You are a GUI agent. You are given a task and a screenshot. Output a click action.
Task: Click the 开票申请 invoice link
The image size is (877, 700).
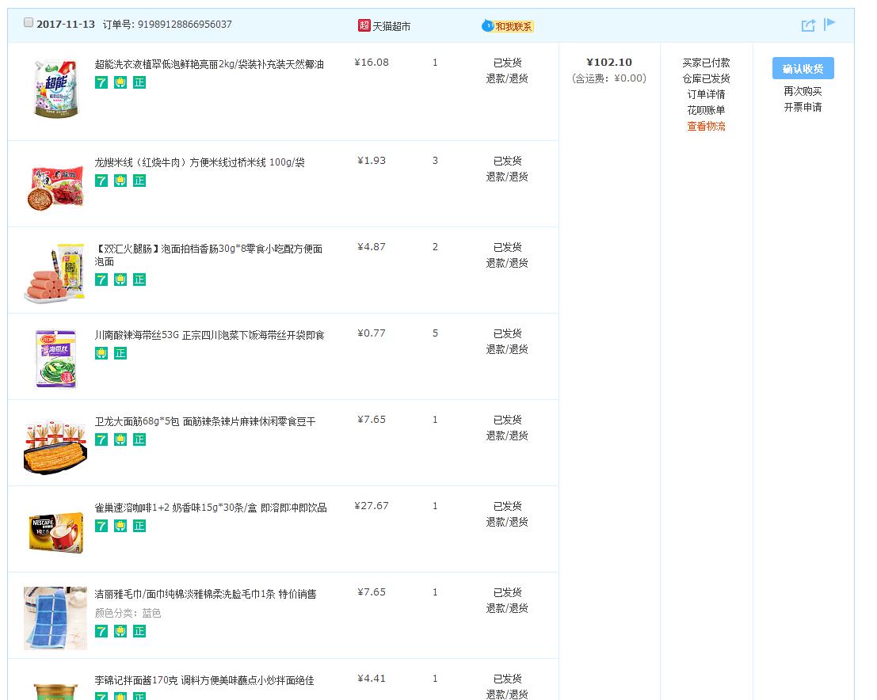point(803,107)
